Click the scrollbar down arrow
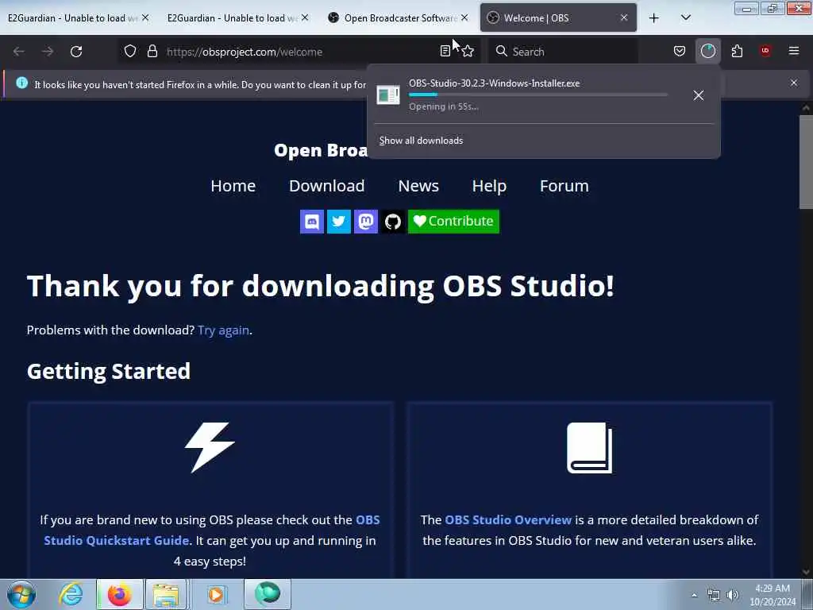 click(805, 572)
